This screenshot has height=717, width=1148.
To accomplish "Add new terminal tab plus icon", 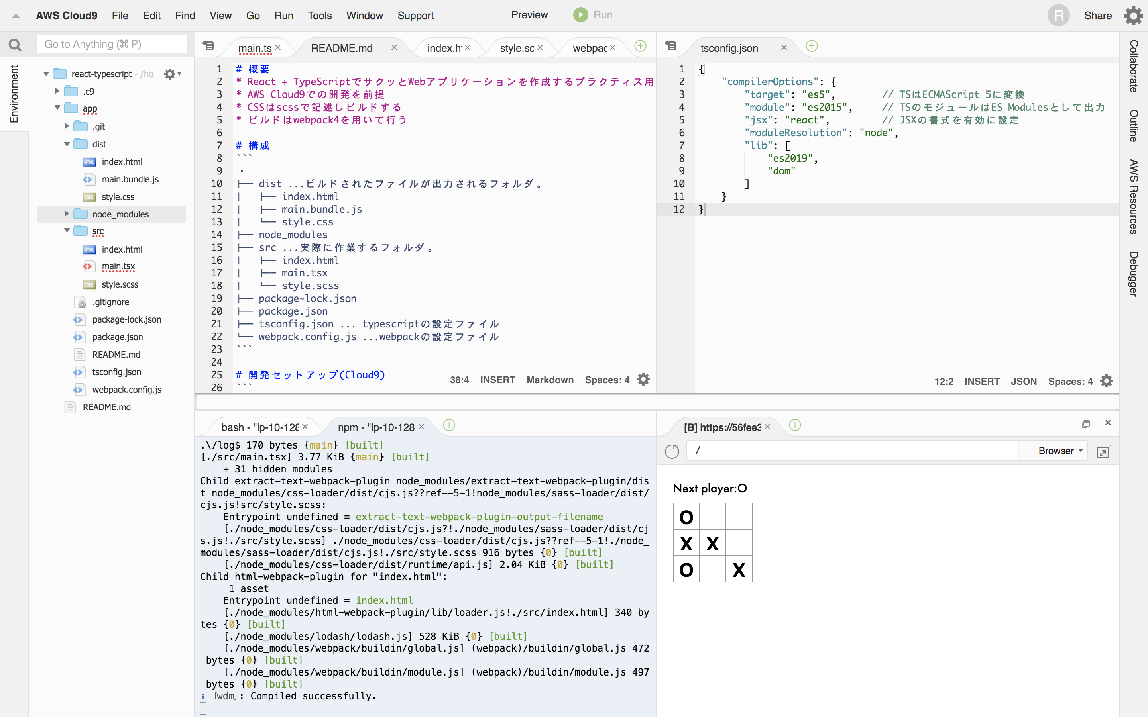I will [x=449, y=425].
